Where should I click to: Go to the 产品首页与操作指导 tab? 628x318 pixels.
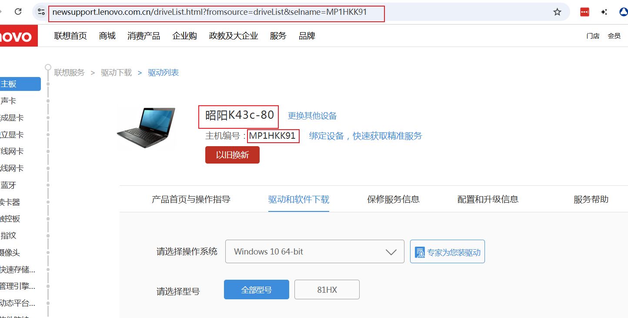click(191, 199)
